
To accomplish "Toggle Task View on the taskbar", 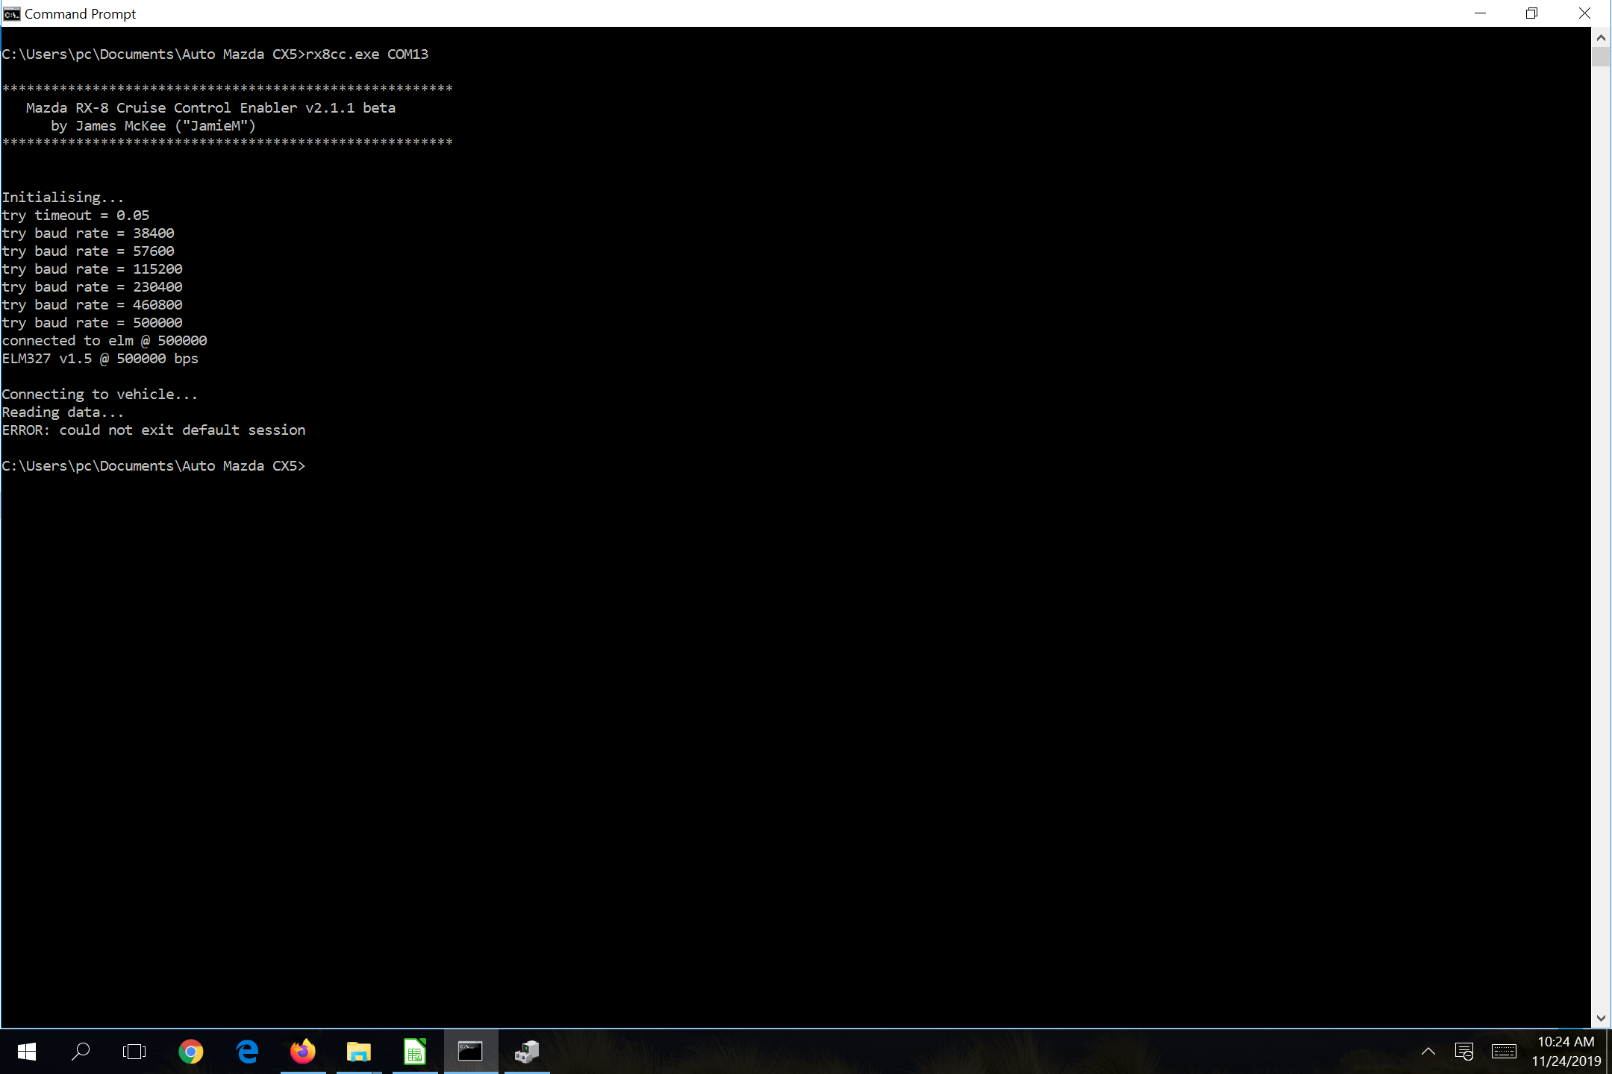I will (x=134, y=1052).
